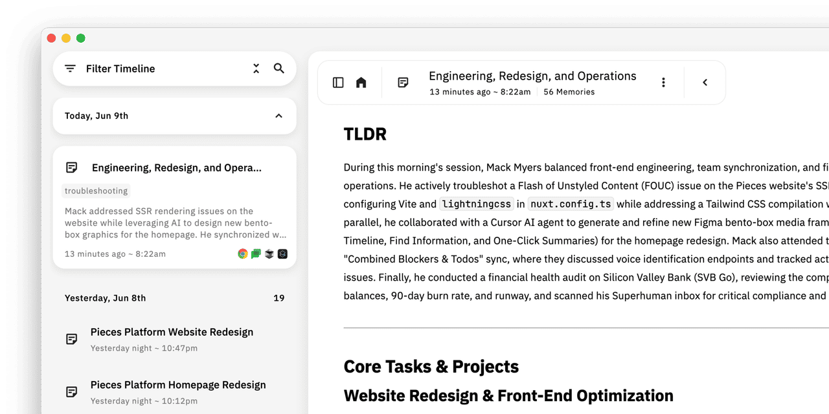The width and height of the screenshot is (829, 414).
Task: Go to home via house icon
Action: pyautogui.click(x=361, y=82)
